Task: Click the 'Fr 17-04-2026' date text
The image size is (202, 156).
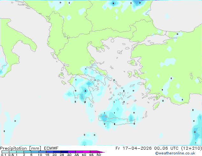Action: pos(133,148)
